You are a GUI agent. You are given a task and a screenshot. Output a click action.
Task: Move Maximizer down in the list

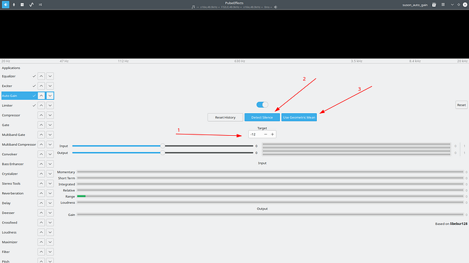[50, 242]
